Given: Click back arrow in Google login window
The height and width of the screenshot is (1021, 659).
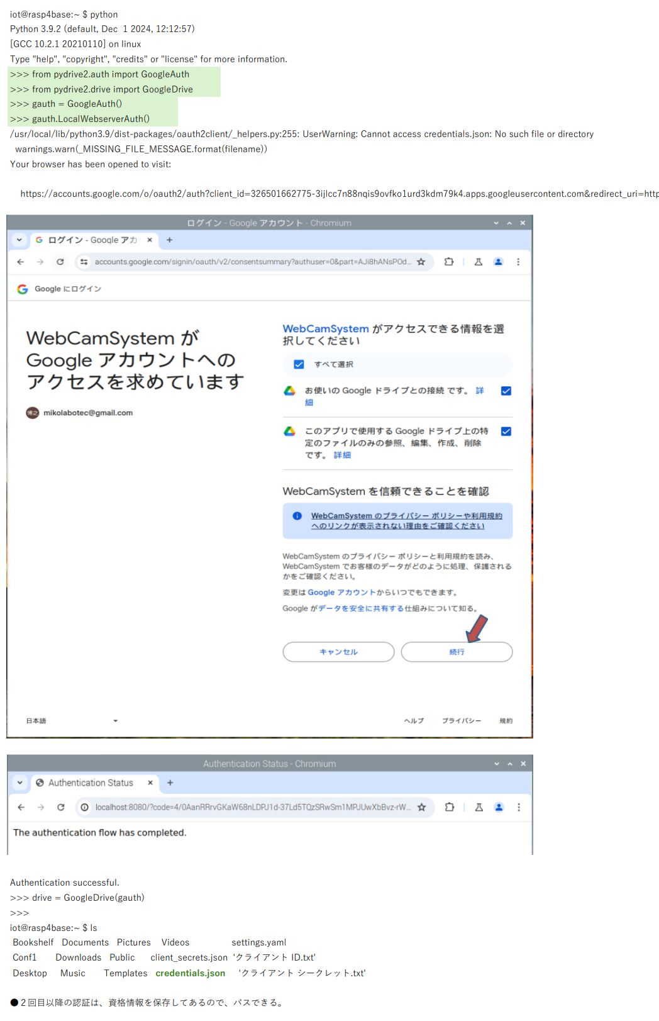Looking at the screenshot, I should click(21, 262).
